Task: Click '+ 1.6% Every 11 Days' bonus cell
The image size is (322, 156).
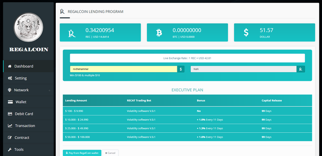Action: click(210, 137)
